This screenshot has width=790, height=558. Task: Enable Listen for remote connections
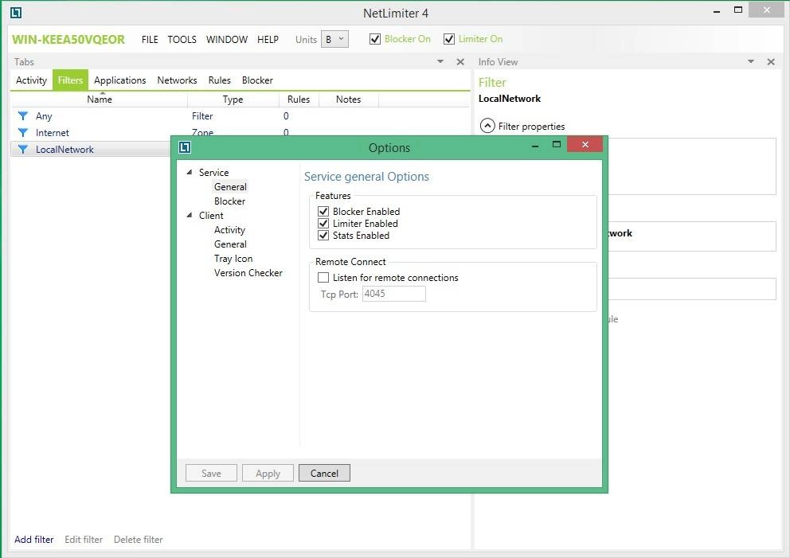(x=323, y=278)
